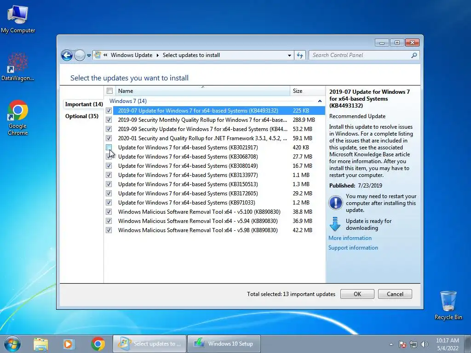Open Action Center flag in system tray
Image resolution: width=471 pixels, height=353 pixels.
402,344
